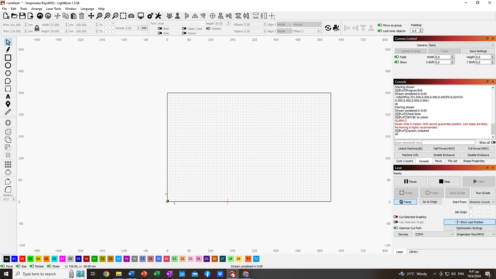496x279 pixels.
Task: Open the Text tool
Action: [8, 96]
